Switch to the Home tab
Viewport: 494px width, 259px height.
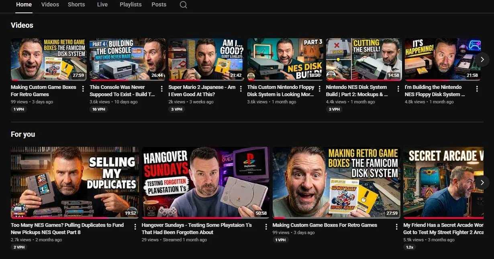click(24, 4)
